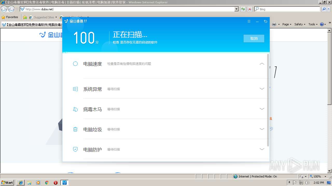Cancel the scan with the 取消 button

254,38
